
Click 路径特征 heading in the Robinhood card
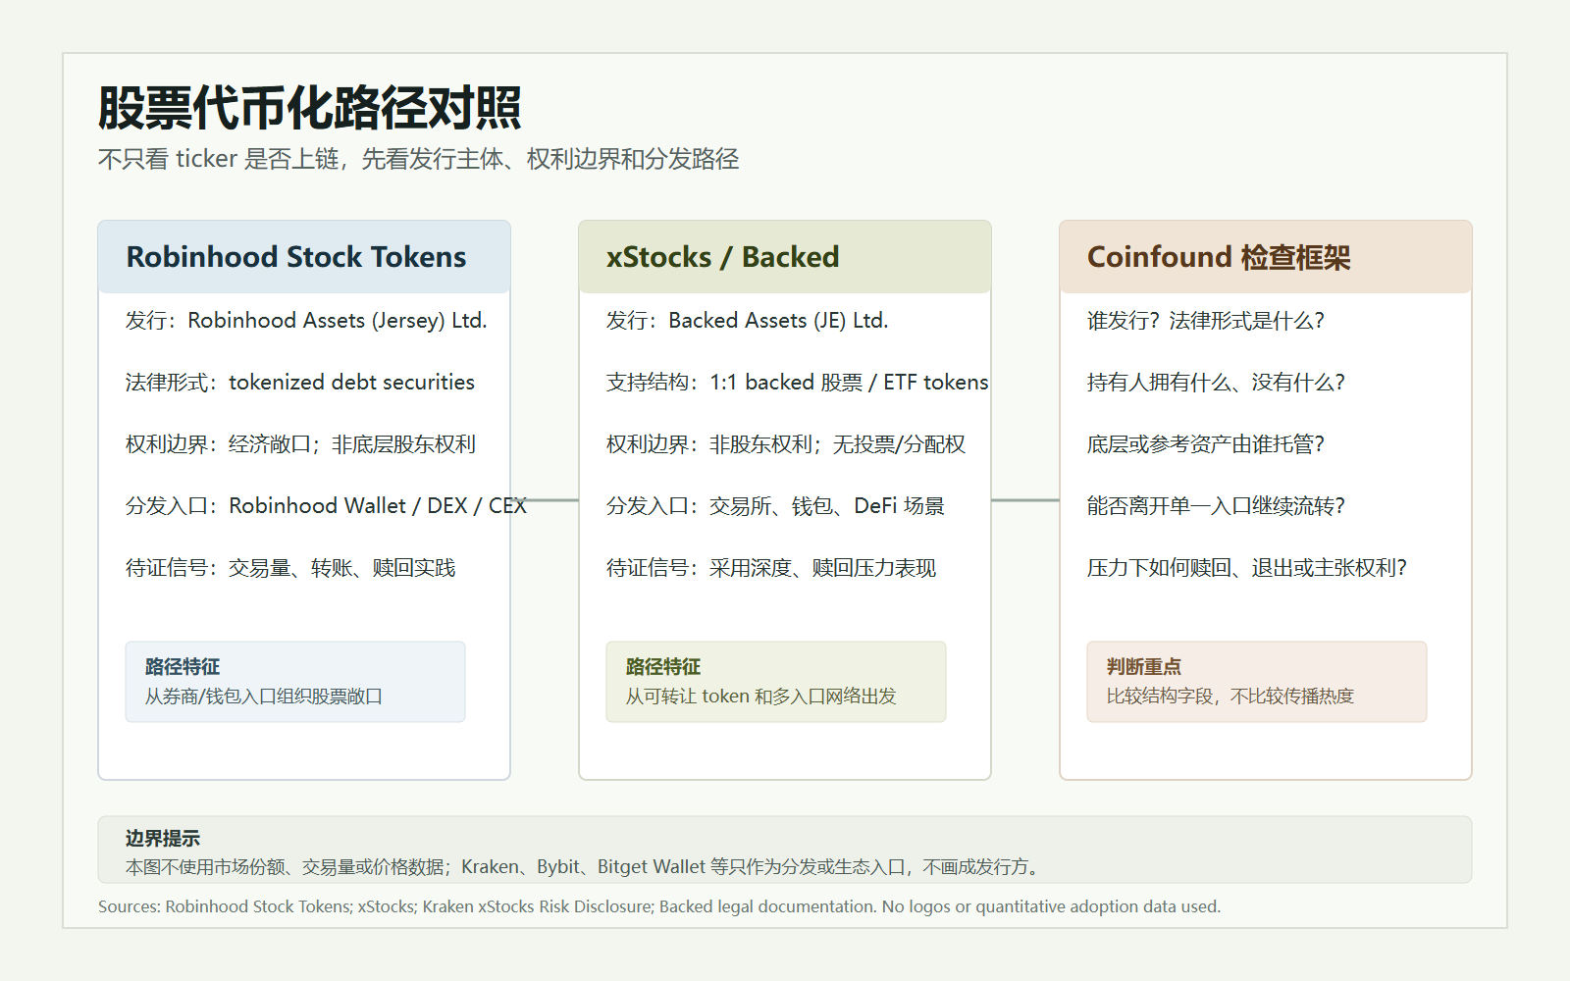183,667
